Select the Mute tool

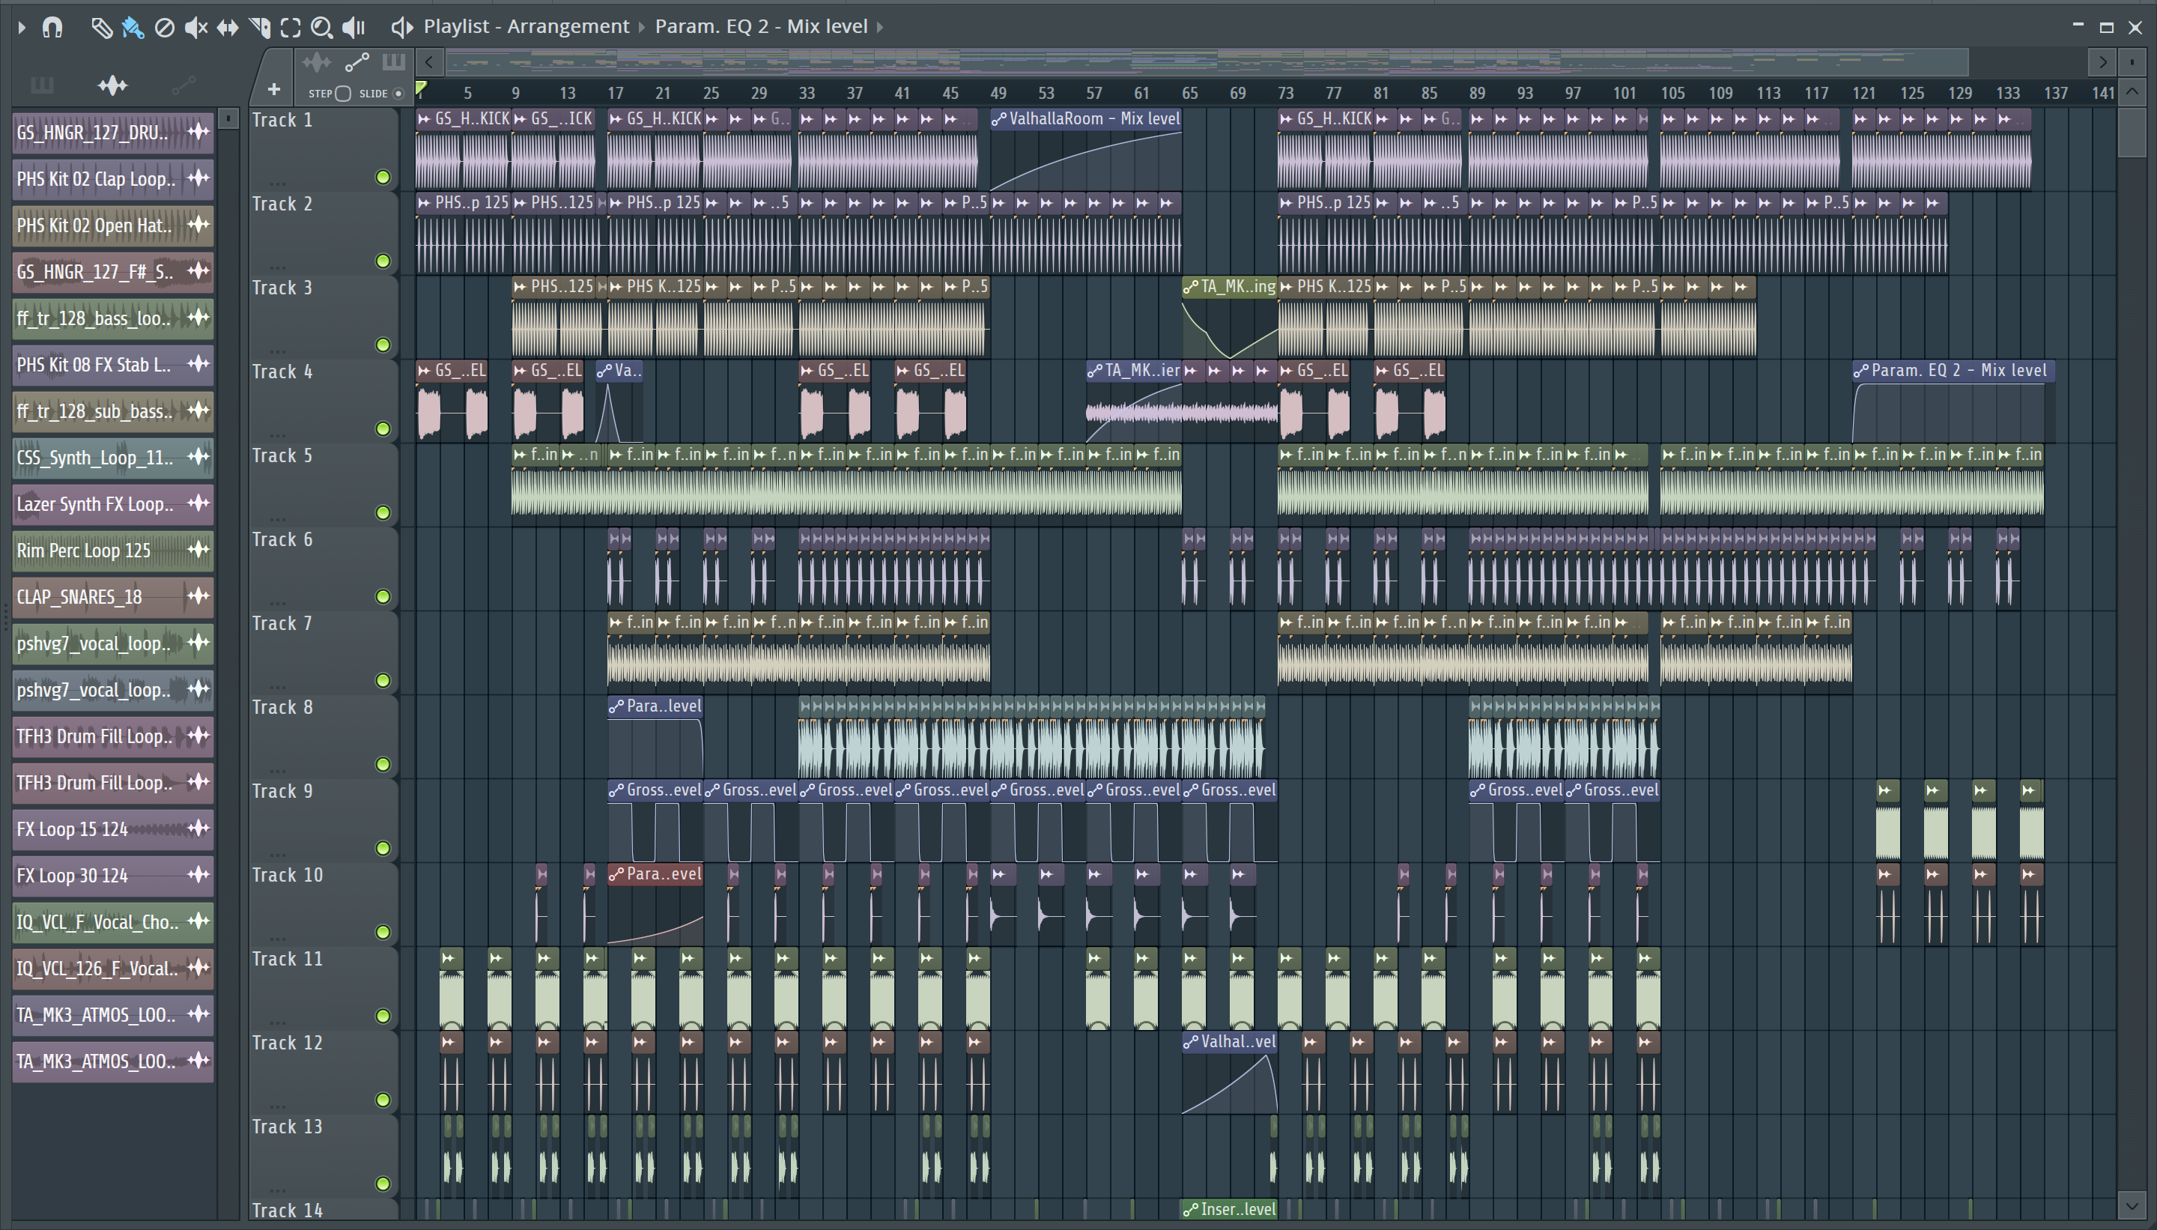(196, 28)
